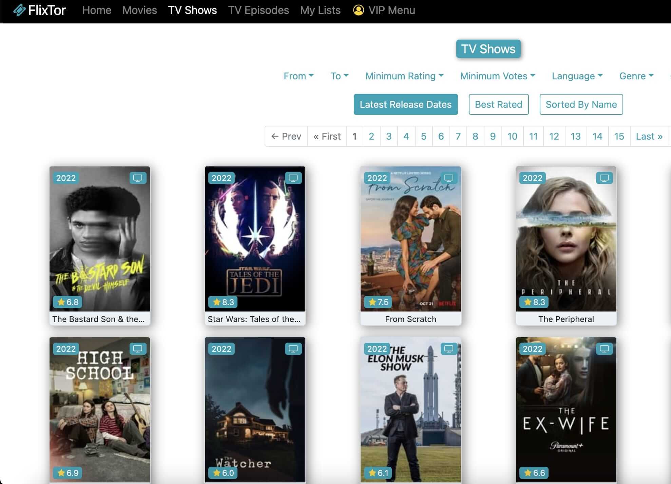Click the monitor icon on The Peripheral poster
This screenshot has width=671, height=484.
[604, 178]
